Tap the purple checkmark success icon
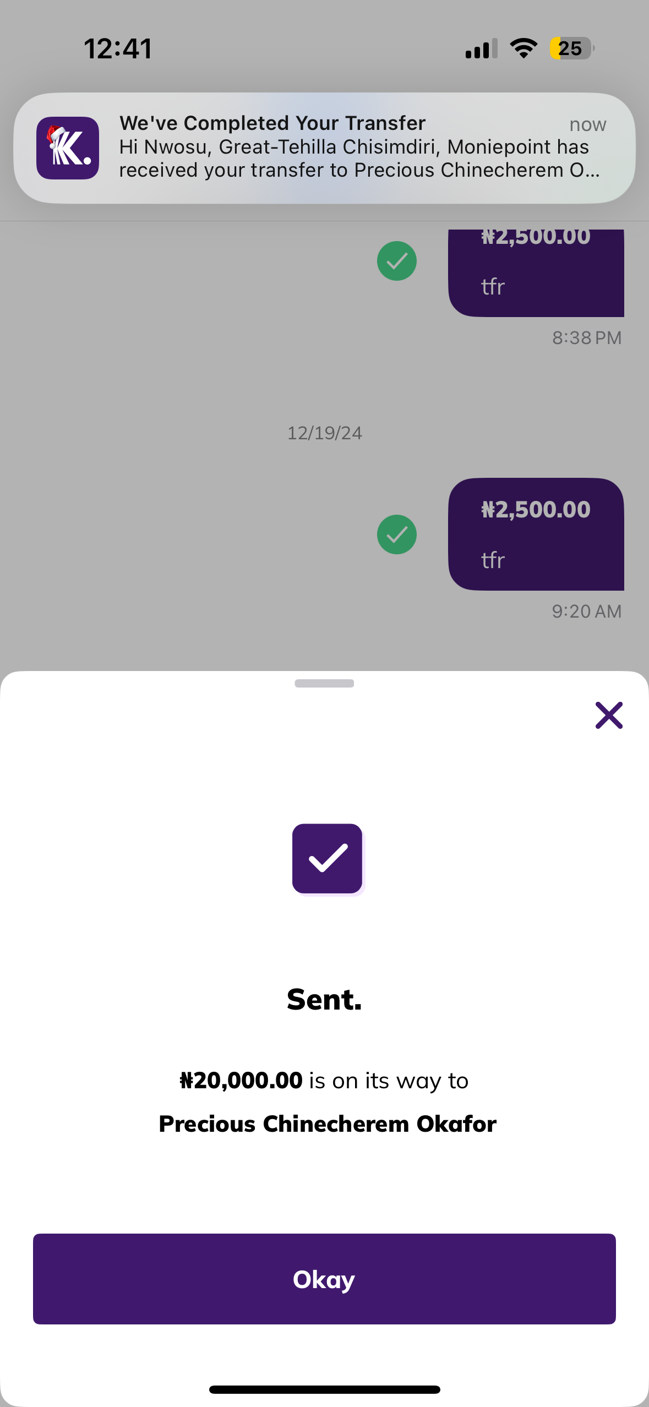Image resolution: width=649 pixels, height=1407 pixels. coord(328,858)
